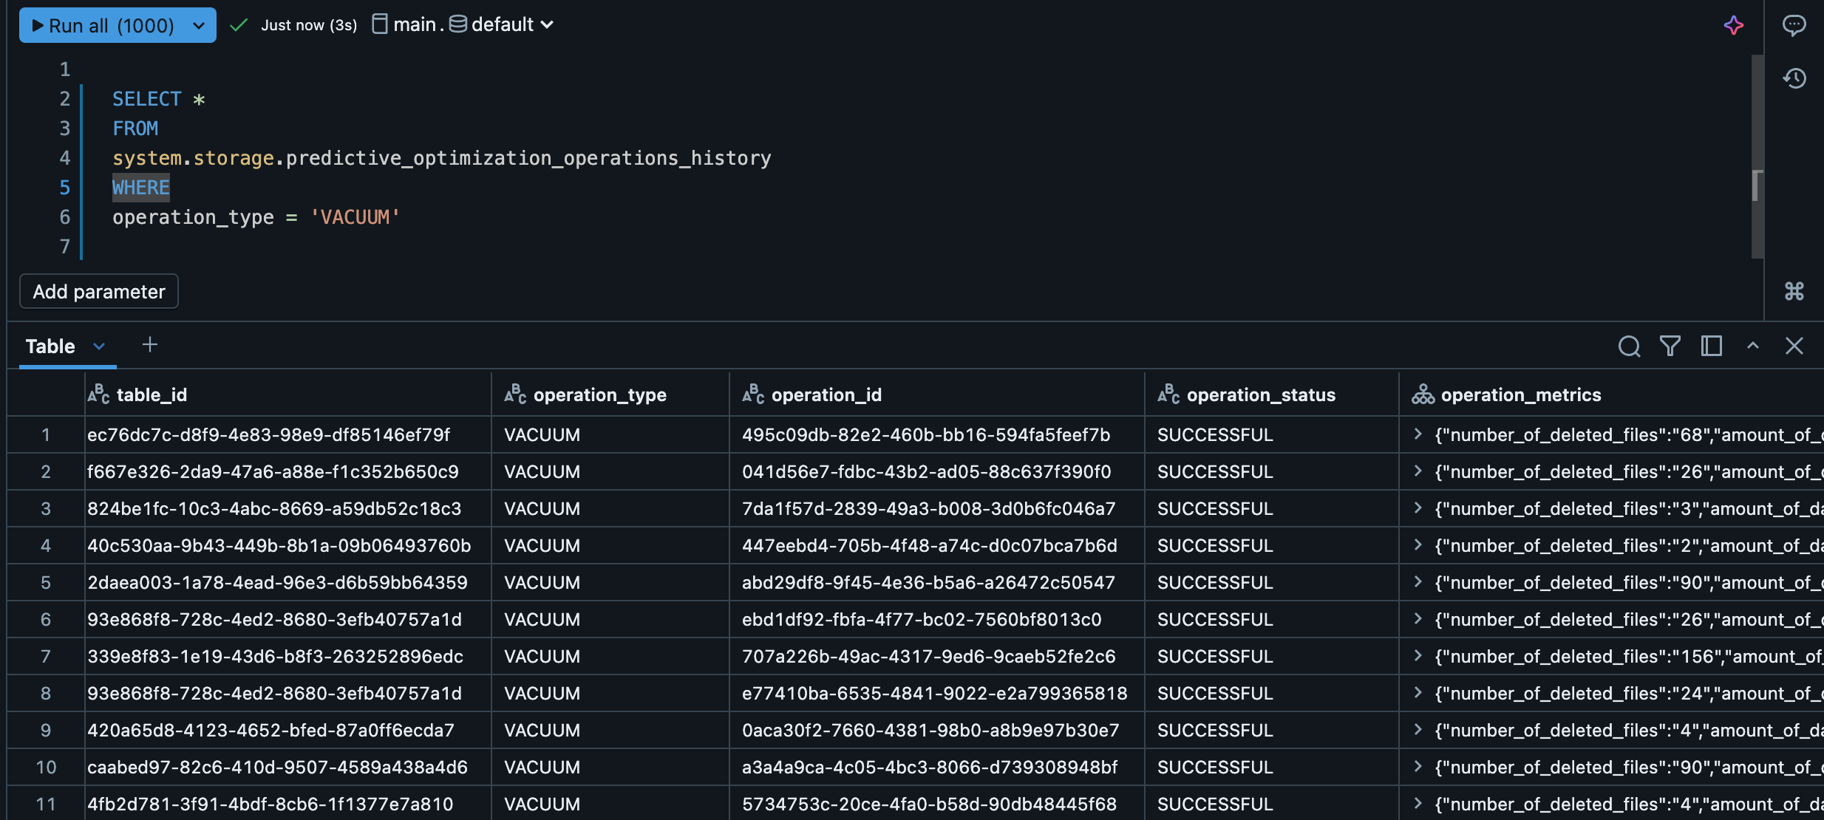Expand operation_metrics JSON in row 1

tap(1418, 434)
